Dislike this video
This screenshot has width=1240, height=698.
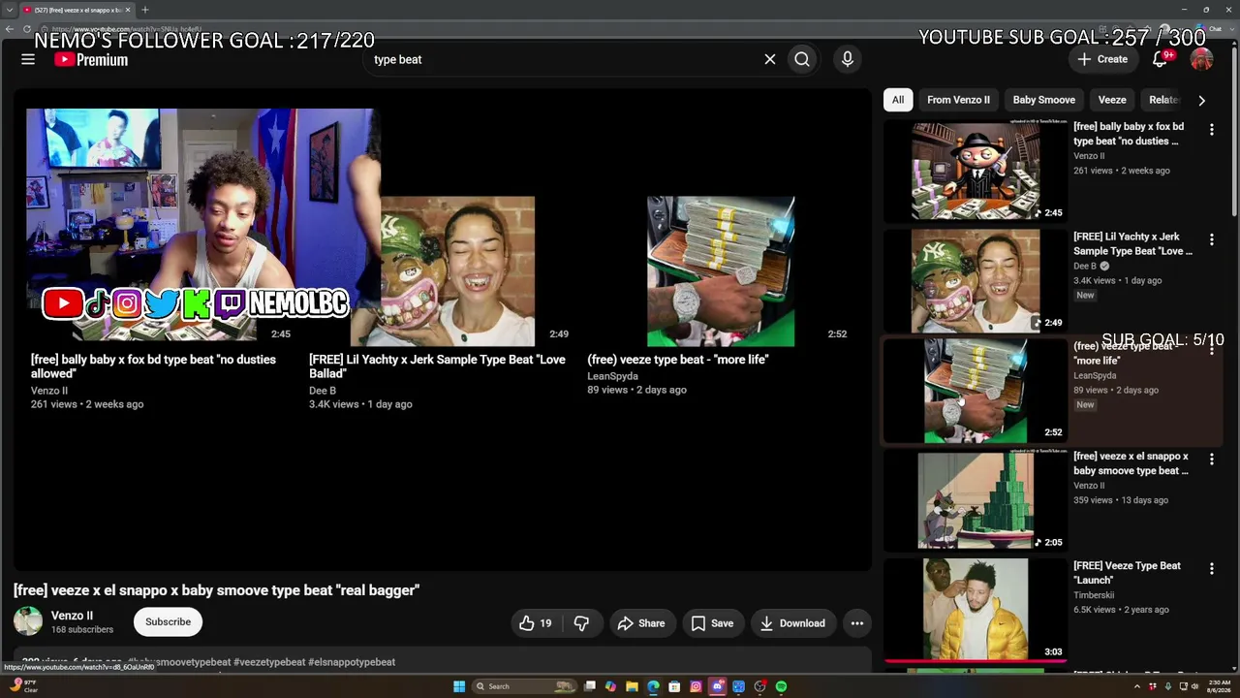tap(581, 623)
